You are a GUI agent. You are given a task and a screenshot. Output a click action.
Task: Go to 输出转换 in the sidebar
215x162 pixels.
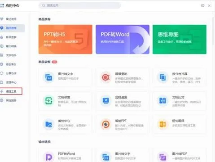click(x=11, y=46)
